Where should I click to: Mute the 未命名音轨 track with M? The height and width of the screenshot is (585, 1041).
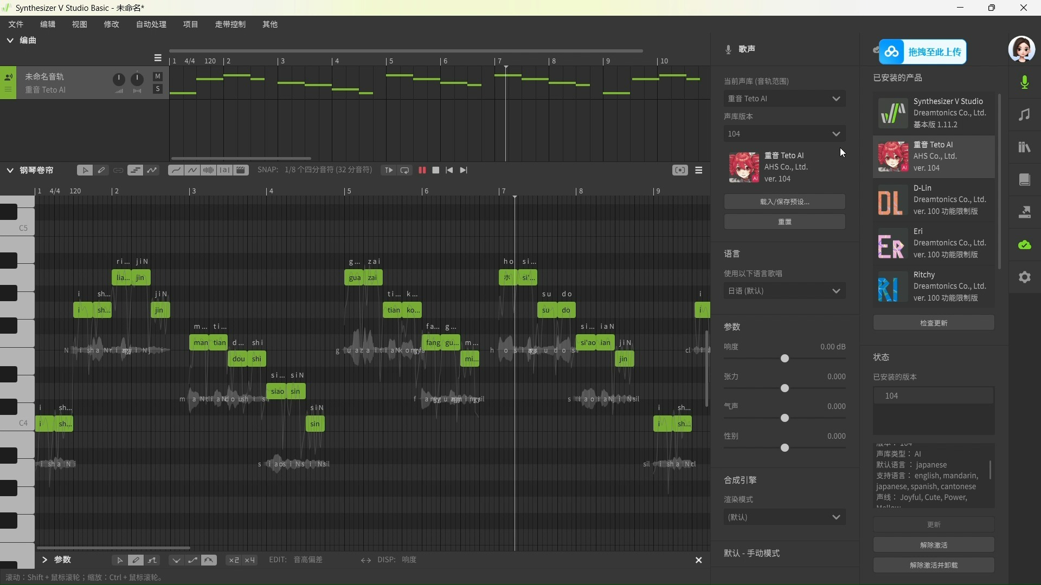(x=158, y=76)
